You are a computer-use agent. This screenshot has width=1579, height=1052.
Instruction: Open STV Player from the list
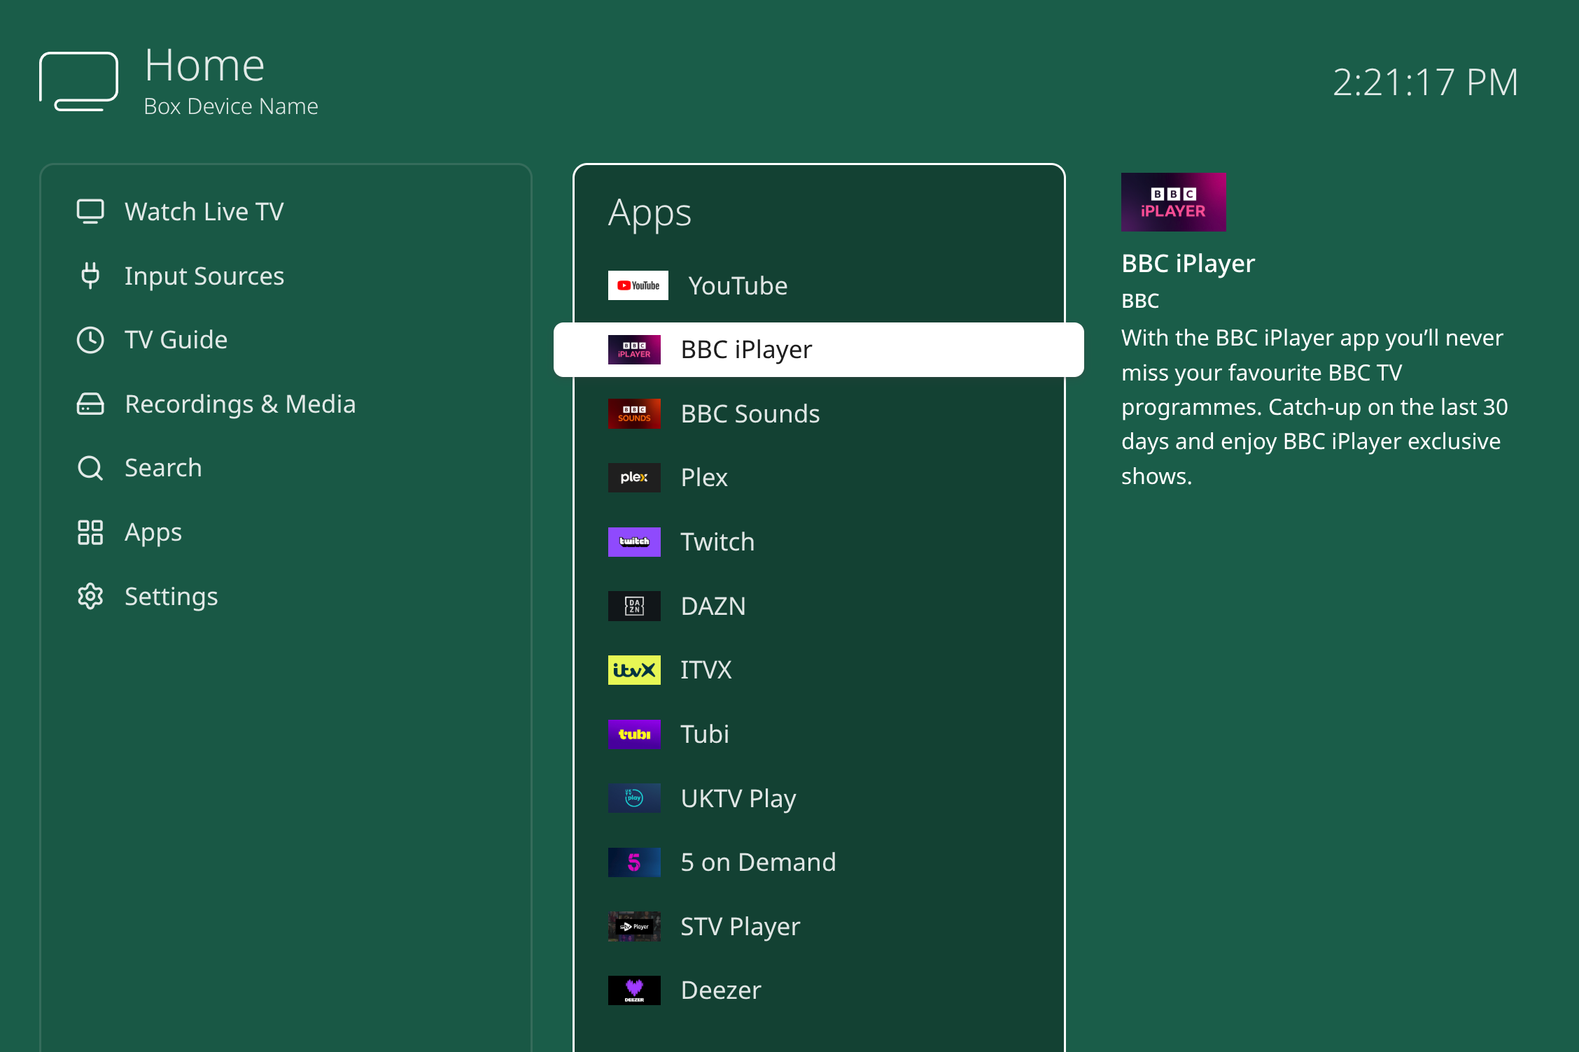point(740,927)
